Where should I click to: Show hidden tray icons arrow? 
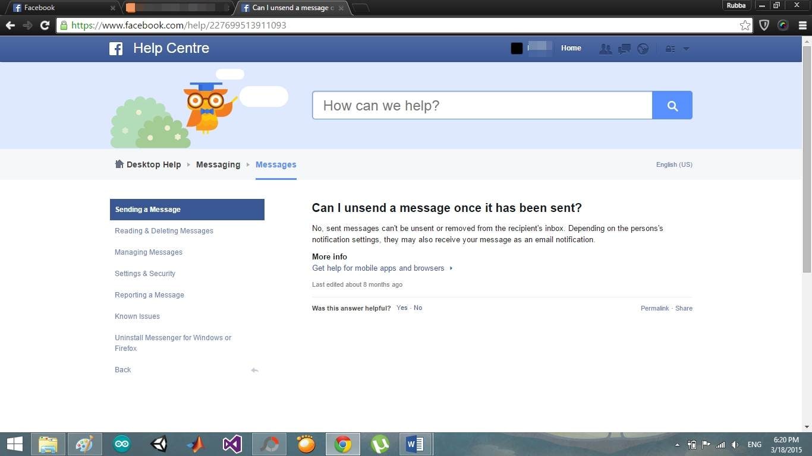pyautogui.click(x=677, y=445)
